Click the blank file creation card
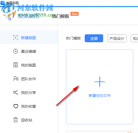This screenshot has height=133, width=138. coord(100,87)
